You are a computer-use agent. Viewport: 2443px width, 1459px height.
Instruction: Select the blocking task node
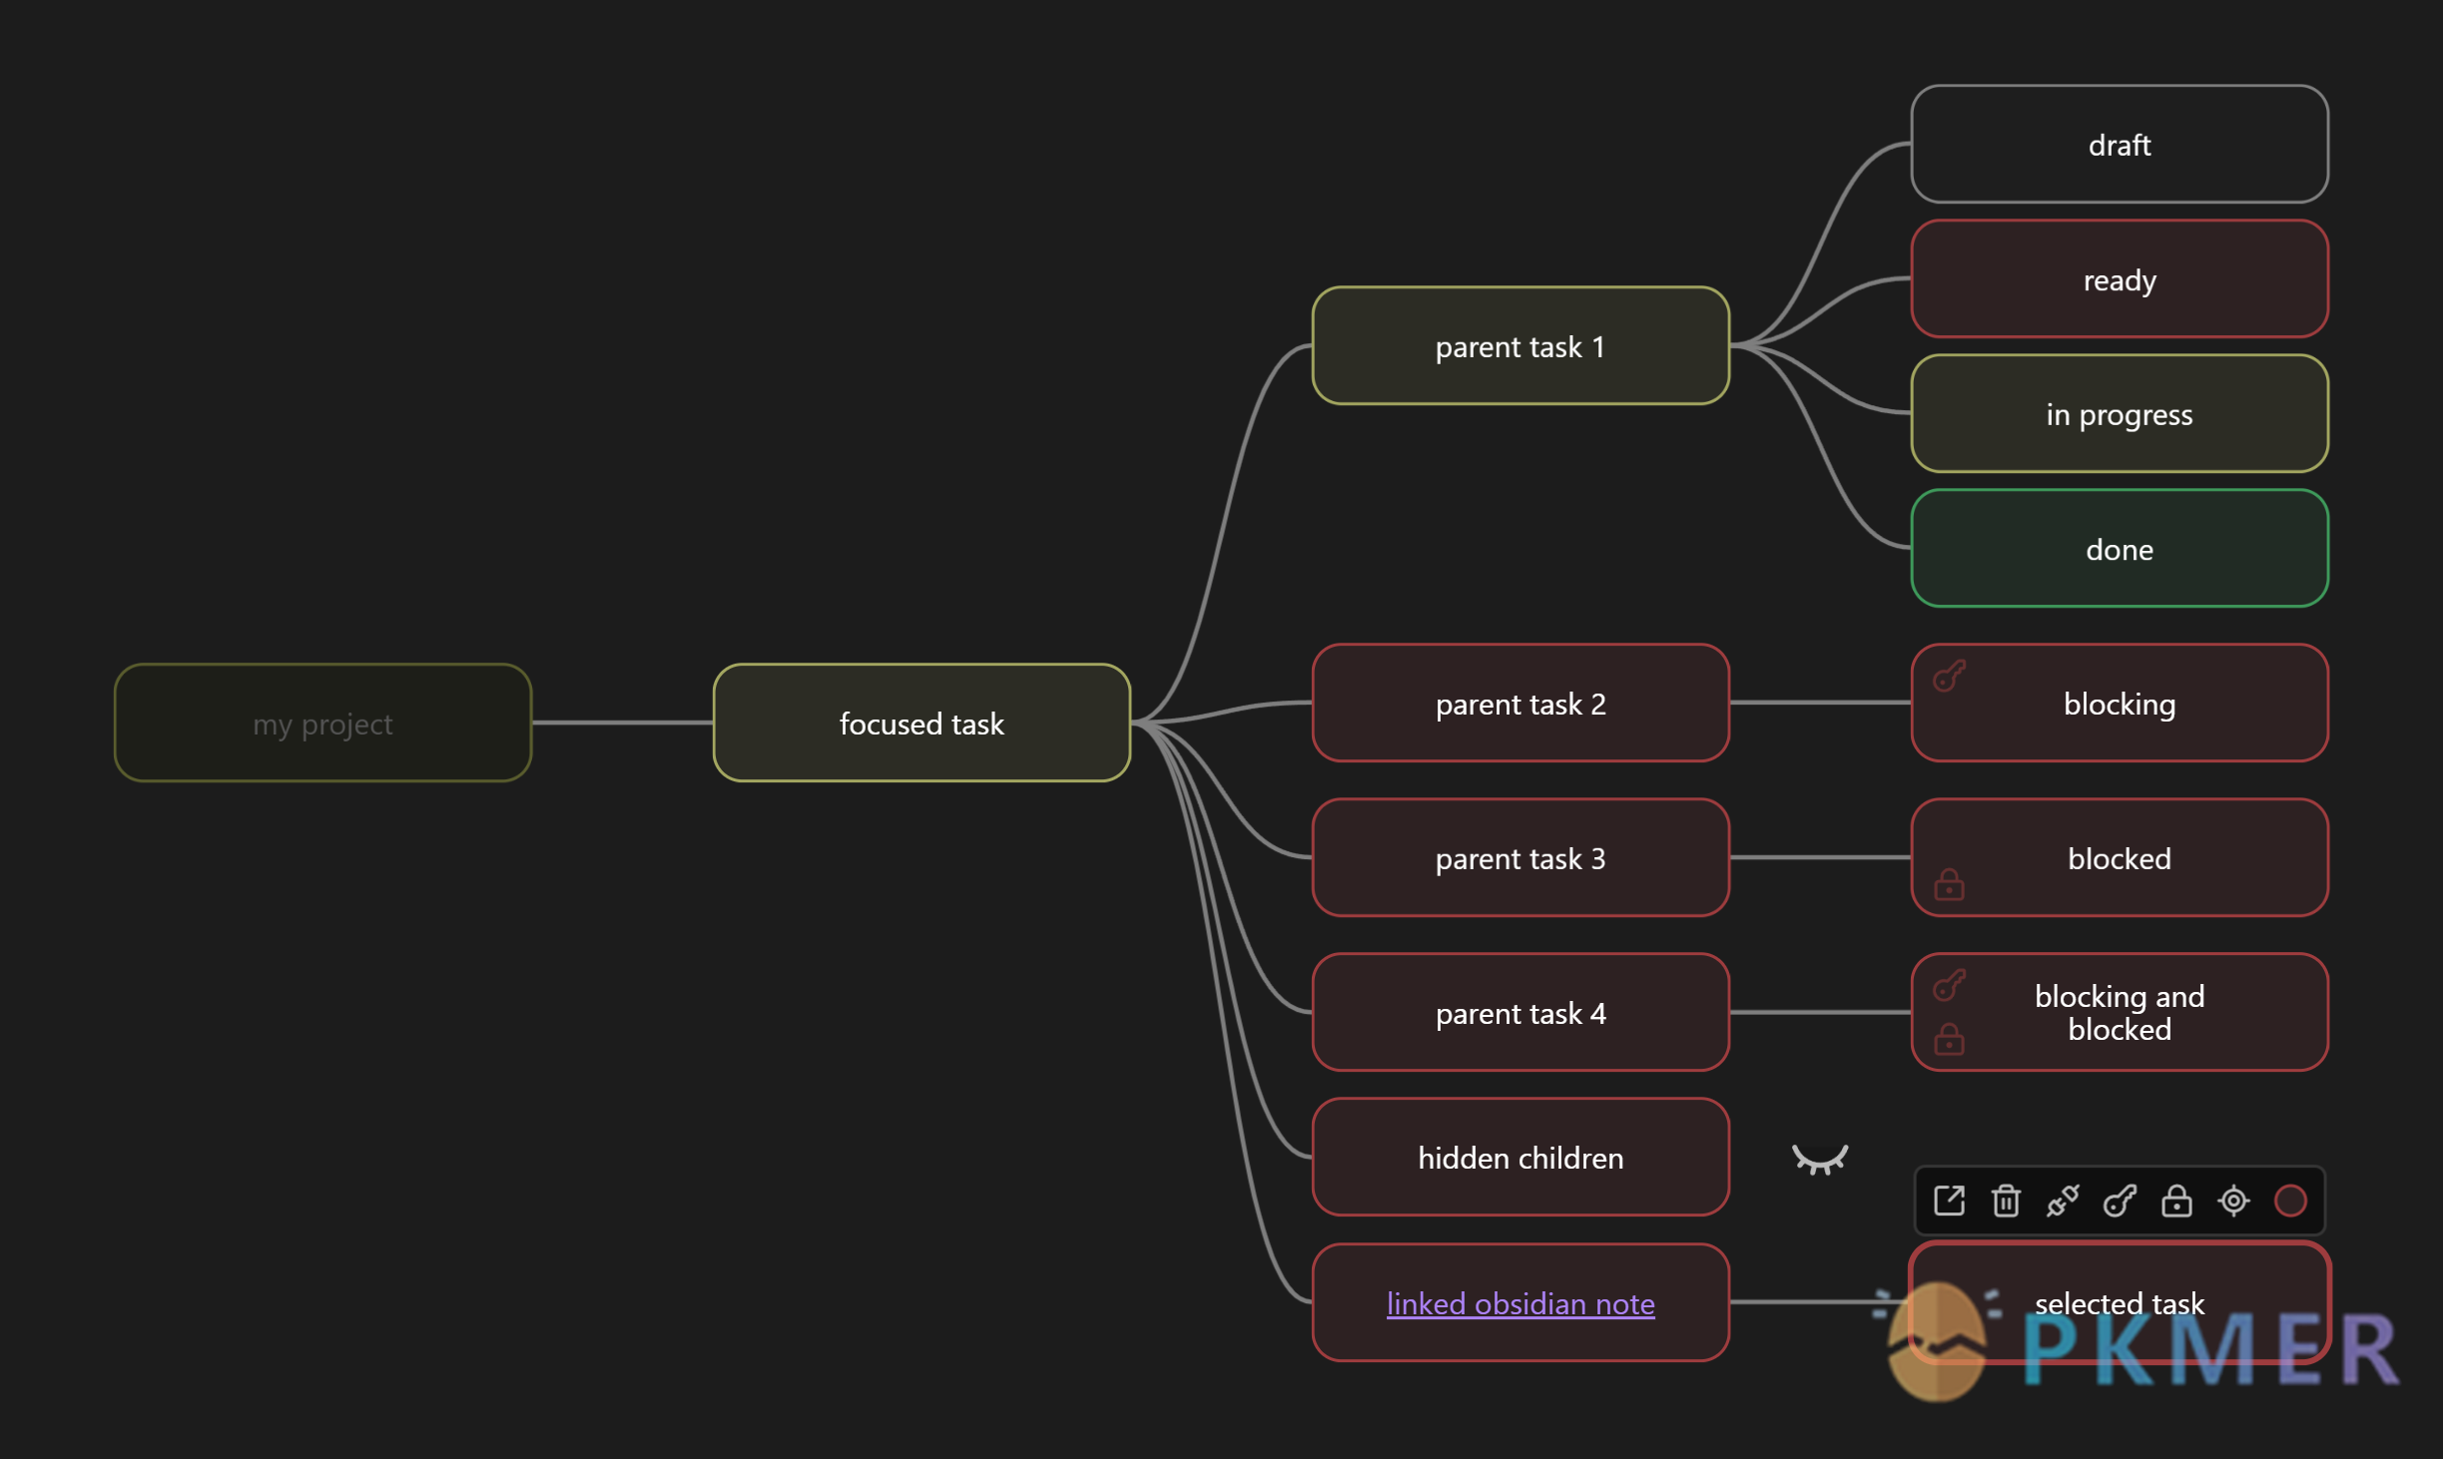coord(2120,703)
